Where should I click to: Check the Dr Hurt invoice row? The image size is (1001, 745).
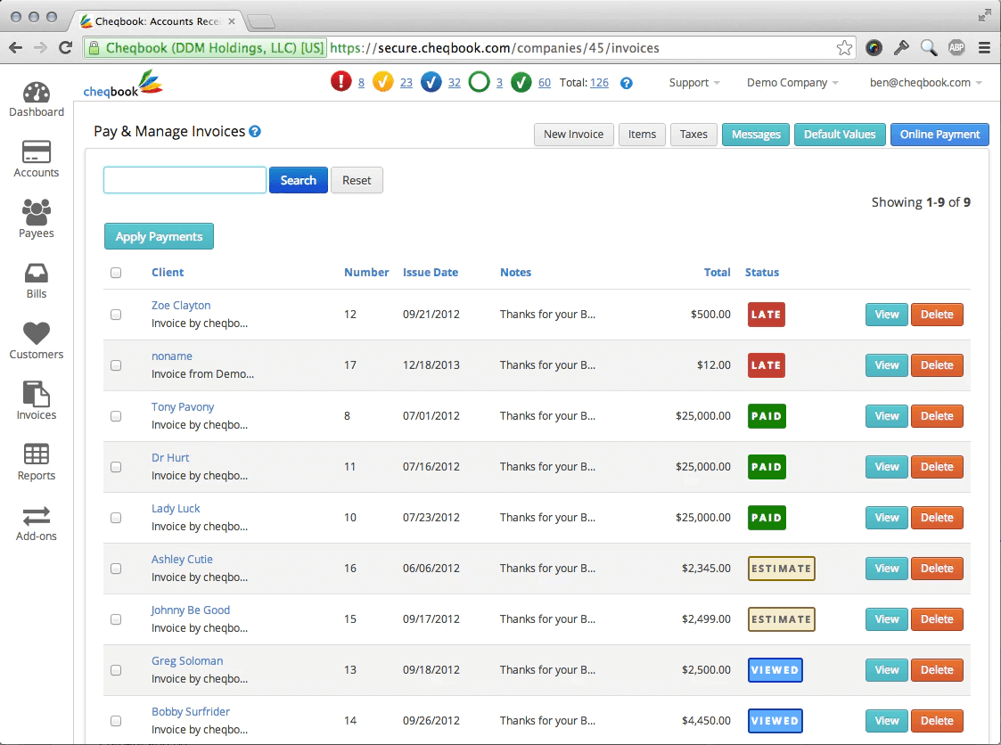116,467
